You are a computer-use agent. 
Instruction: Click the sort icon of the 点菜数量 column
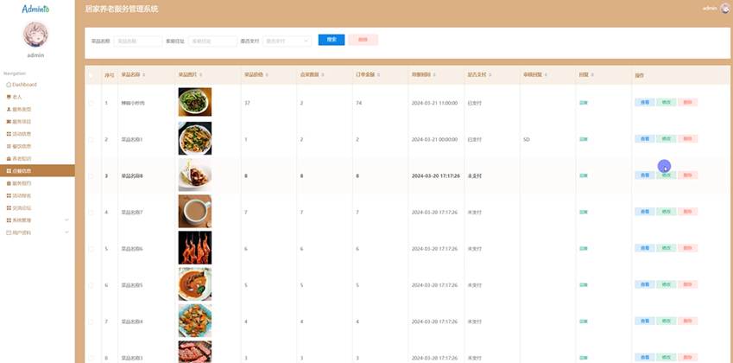pos(323,75)
